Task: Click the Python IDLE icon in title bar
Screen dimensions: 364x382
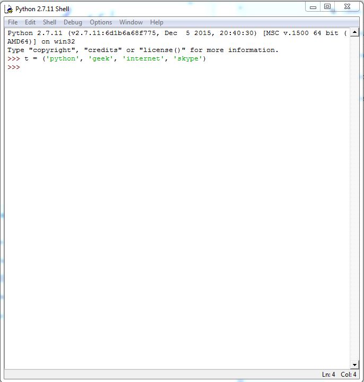Action: point(9,9)
